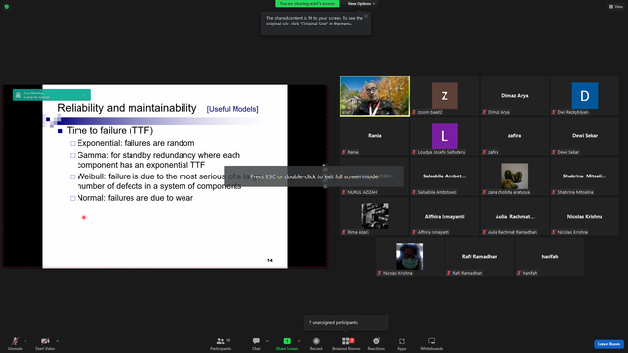Select arief's active speaker video tile

tap(375, 96)
